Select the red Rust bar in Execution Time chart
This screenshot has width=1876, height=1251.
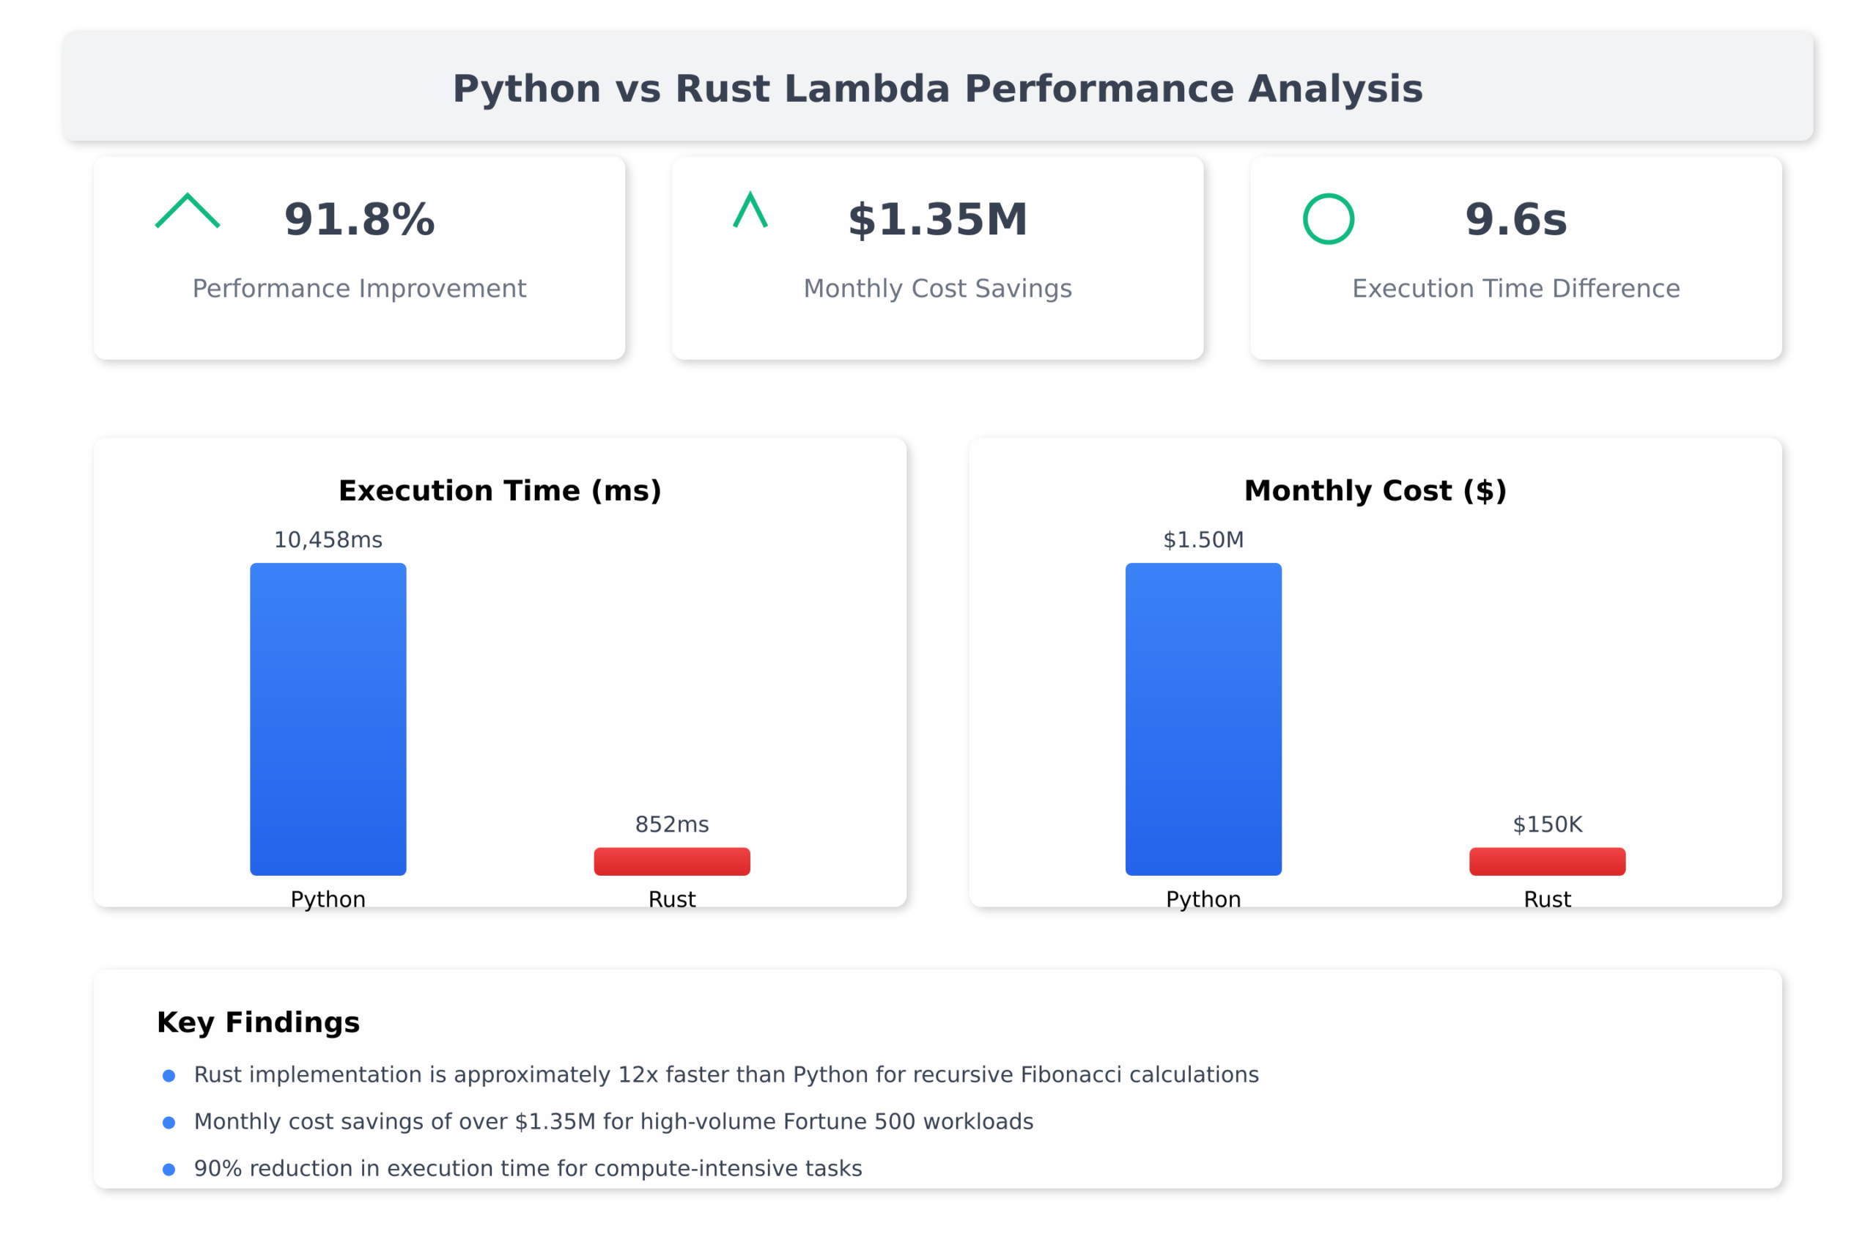[673, 862]
